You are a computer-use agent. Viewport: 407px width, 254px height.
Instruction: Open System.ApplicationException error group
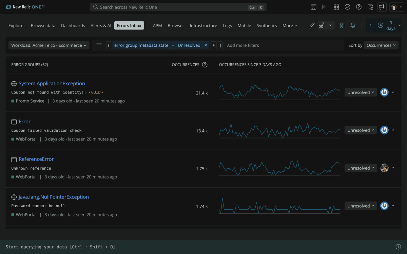tap(52, 84)
